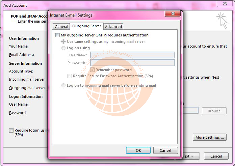Open More Settings button
The width and height of the screenshot is (235, 166).
point(209,137)
